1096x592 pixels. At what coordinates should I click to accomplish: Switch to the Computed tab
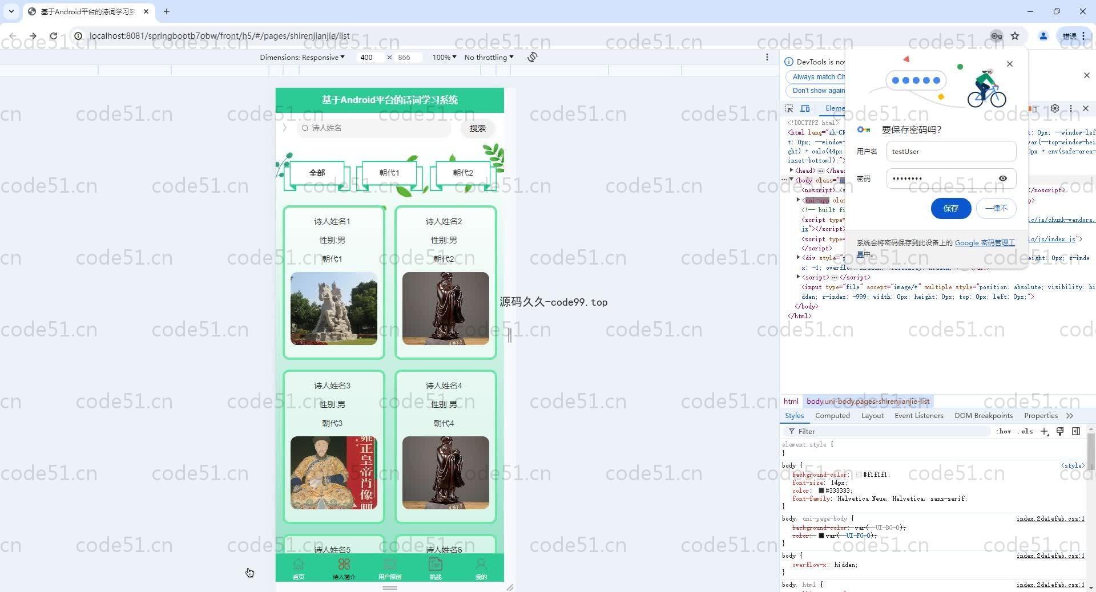tap(832, 416)
